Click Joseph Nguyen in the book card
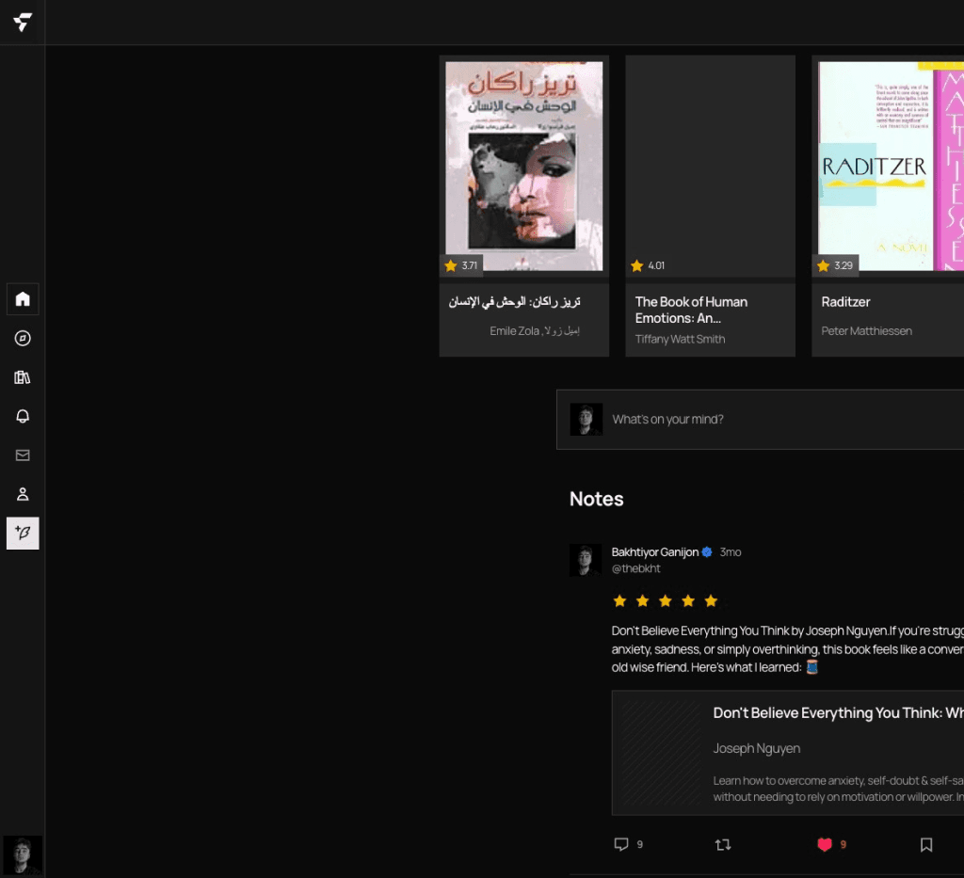The height and width of the screenshot is (878, 964). 756,748
